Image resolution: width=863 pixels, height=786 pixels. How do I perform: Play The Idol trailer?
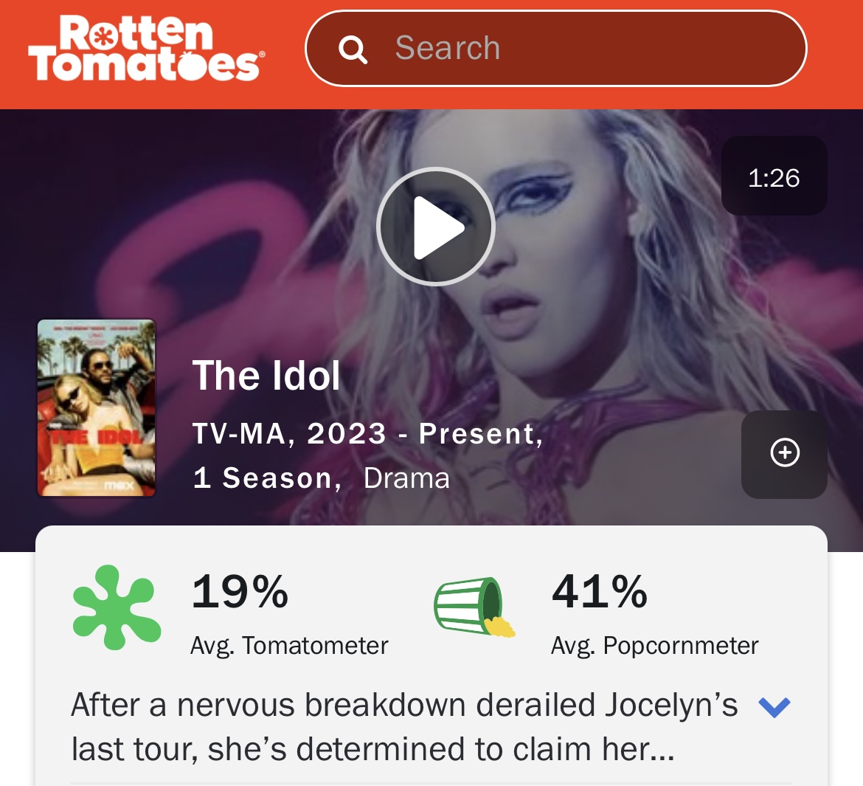click(436, 227)
